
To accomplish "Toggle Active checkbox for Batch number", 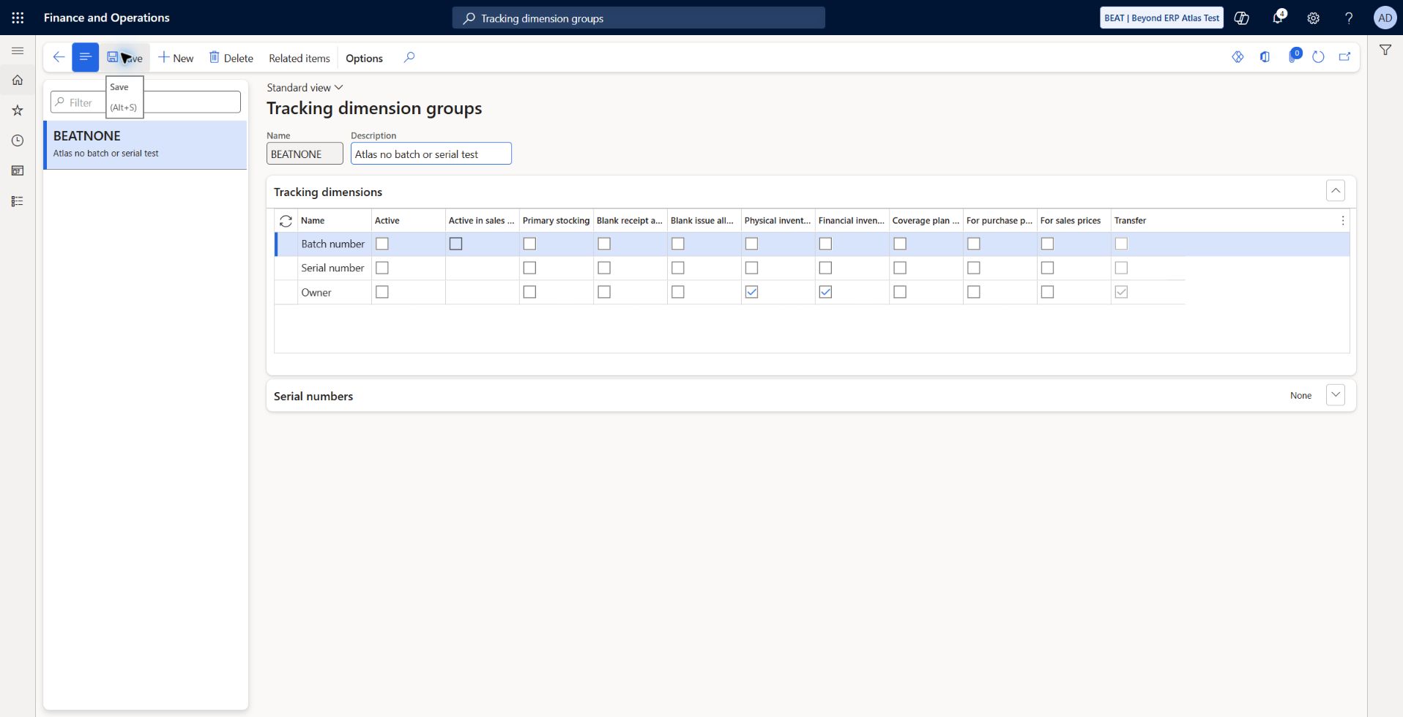I will (382, 244).
